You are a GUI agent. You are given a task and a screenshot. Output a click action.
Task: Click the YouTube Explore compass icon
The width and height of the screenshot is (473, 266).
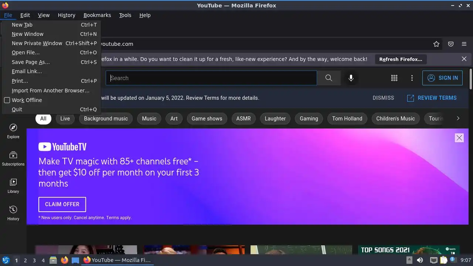click(x=13, y=128)
